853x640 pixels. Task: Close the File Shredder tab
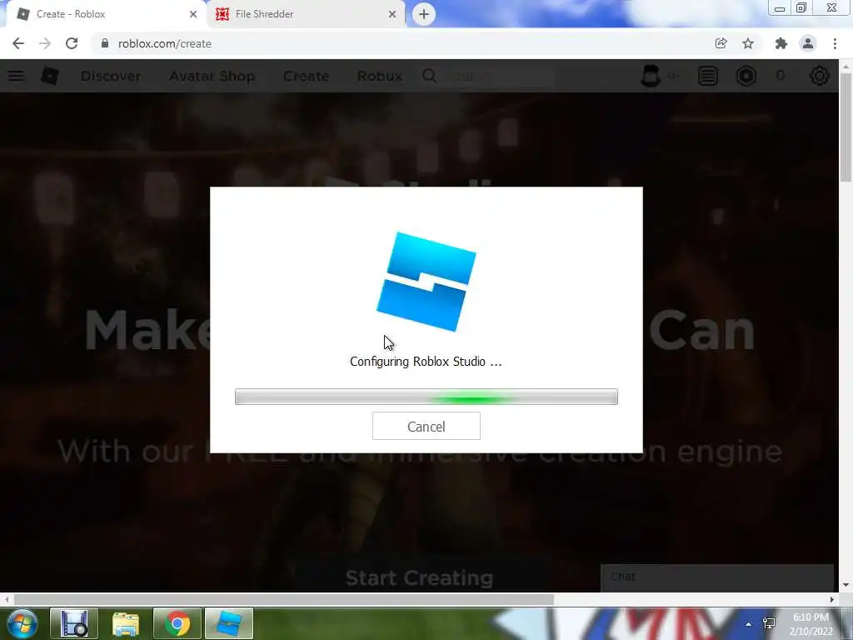[x=392, y=14]
